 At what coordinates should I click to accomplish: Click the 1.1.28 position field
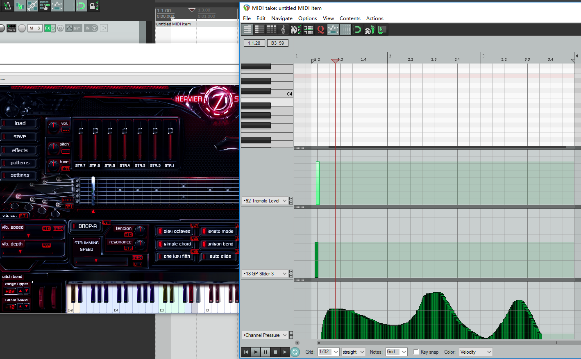[x=254, y=43]
